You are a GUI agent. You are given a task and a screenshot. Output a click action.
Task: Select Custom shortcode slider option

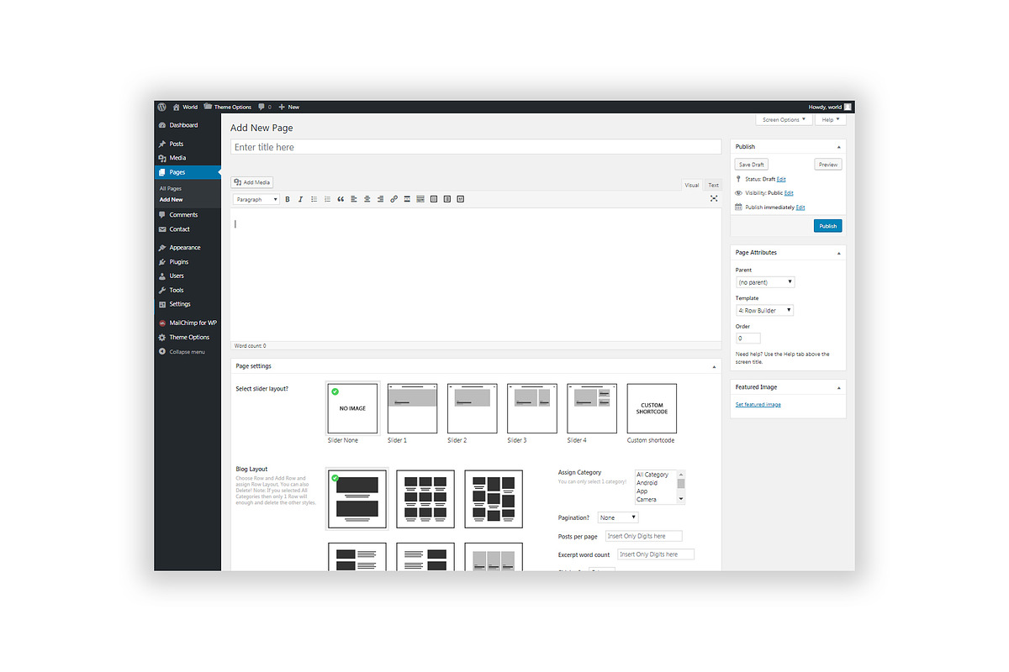[x=652, y=408]
